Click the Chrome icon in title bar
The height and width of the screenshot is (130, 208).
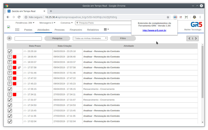click(x=6, y=6)
